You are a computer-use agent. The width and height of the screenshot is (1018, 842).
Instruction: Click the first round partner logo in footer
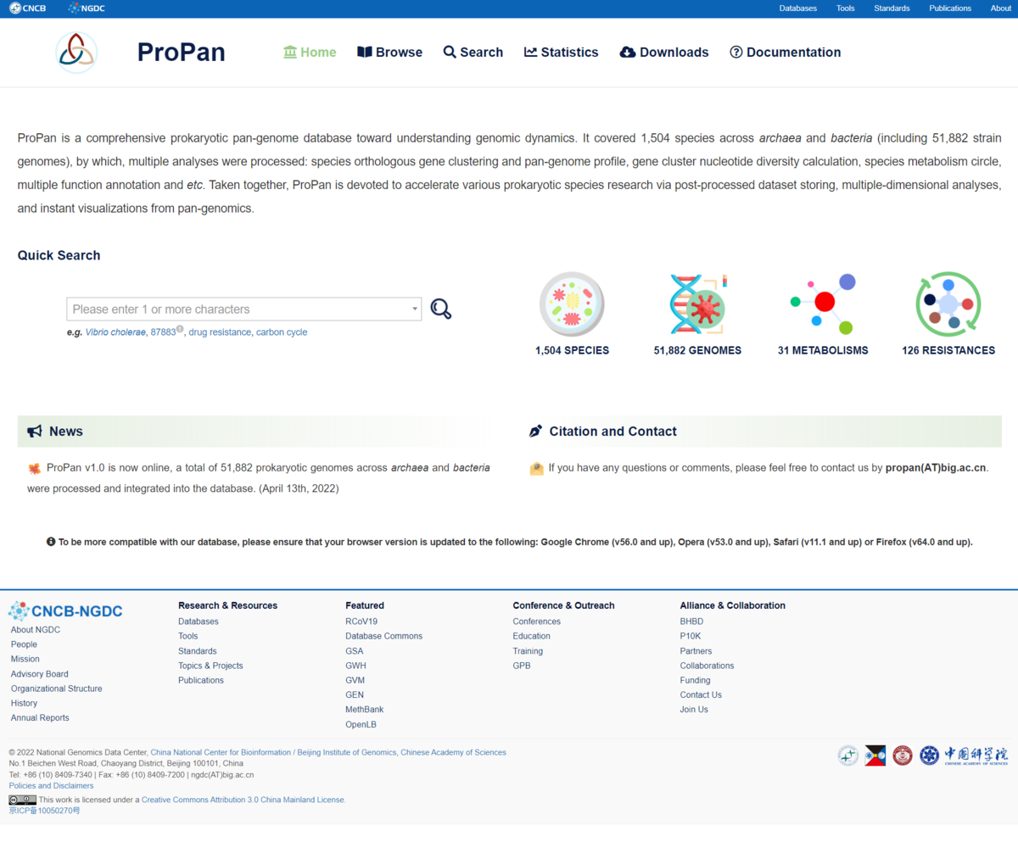(x=848, y=756)
